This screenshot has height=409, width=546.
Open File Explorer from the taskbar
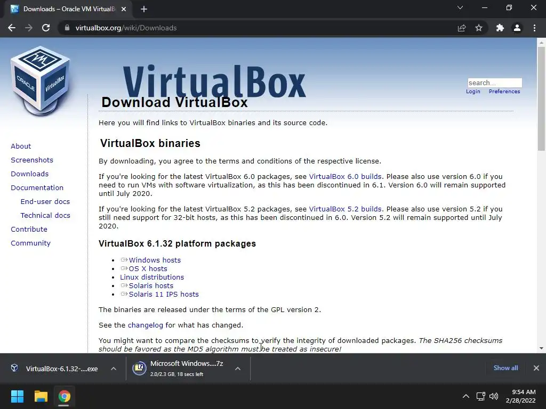(x=41, y=396)
